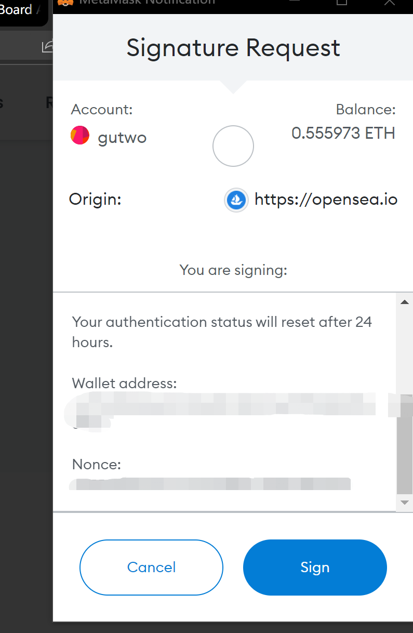
Task: Select the Board tab in background window
Action: click(17, 9)
